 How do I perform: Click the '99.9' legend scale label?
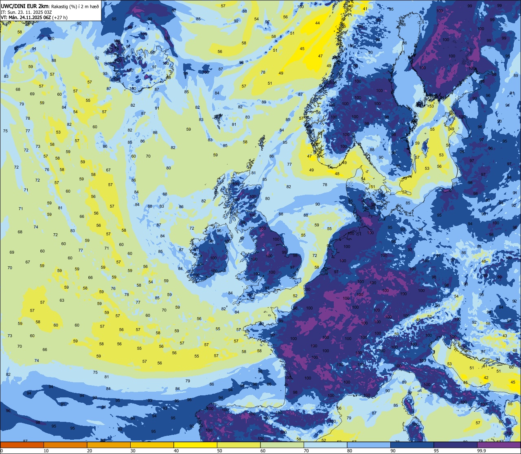(481, 451)
